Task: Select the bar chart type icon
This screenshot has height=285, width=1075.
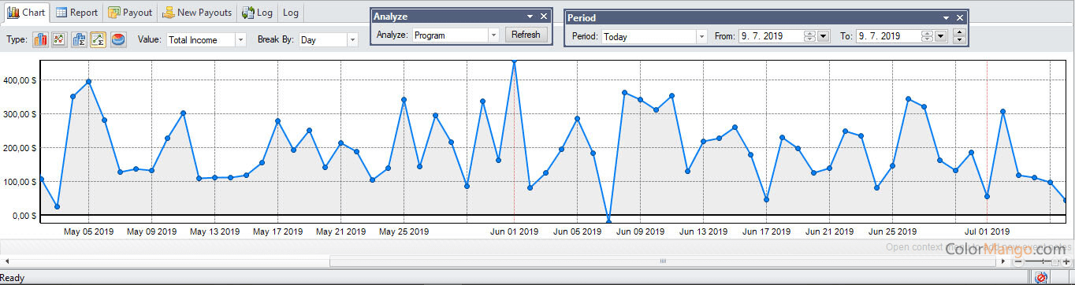Action: click(40, 39)
